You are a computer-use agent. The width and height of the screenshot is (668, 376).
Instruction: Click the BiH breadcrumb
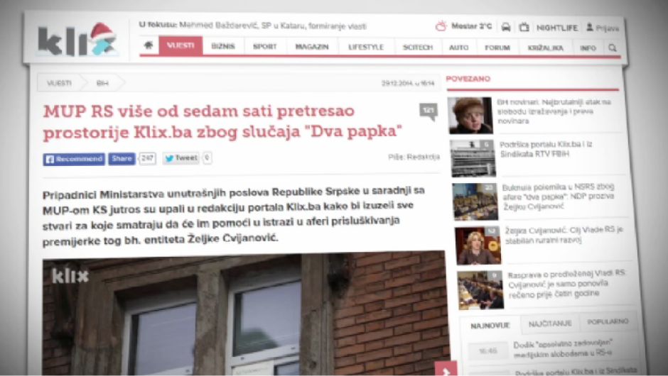pyautogui.click(x=102, y=84)
